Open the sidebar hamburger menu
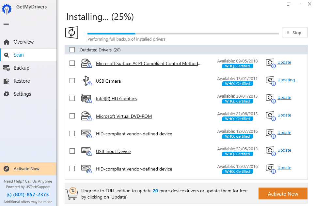 tap(6, 23)
